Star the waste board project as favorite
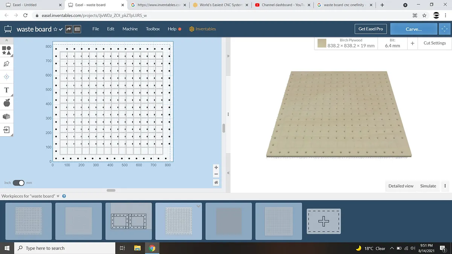 (x=55, y=29)
